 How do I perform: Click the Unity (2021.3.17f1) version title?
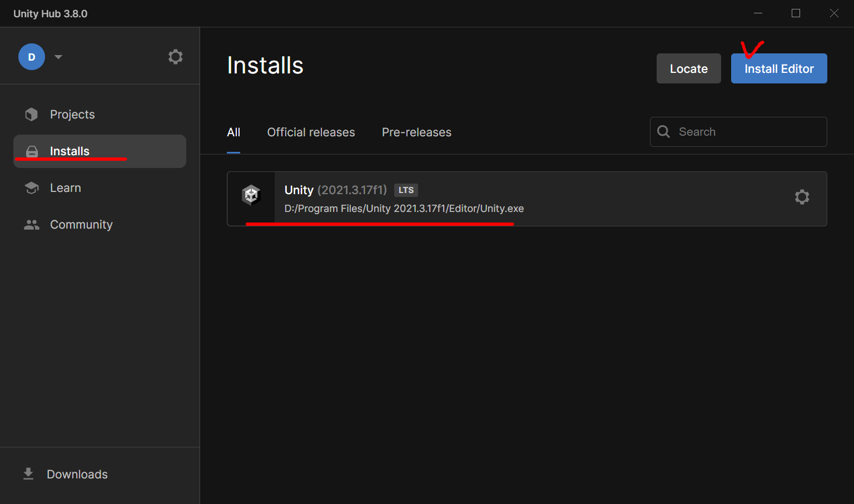[x=335, y=190]
